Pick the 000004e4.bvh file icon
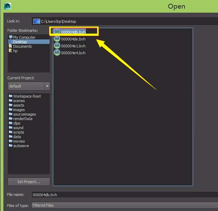 [x=57, y=53]
